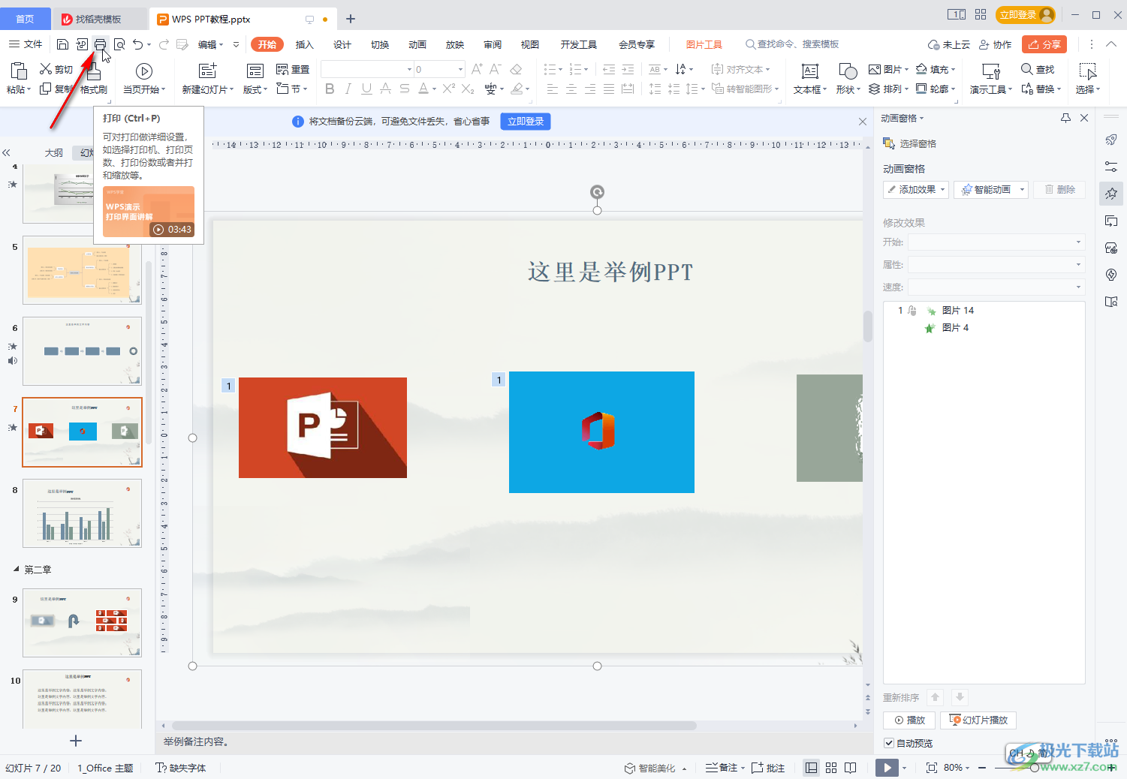1127x779 pixels.
Task: Click the 幻灯片播放 button
Action: click(978, 720)
